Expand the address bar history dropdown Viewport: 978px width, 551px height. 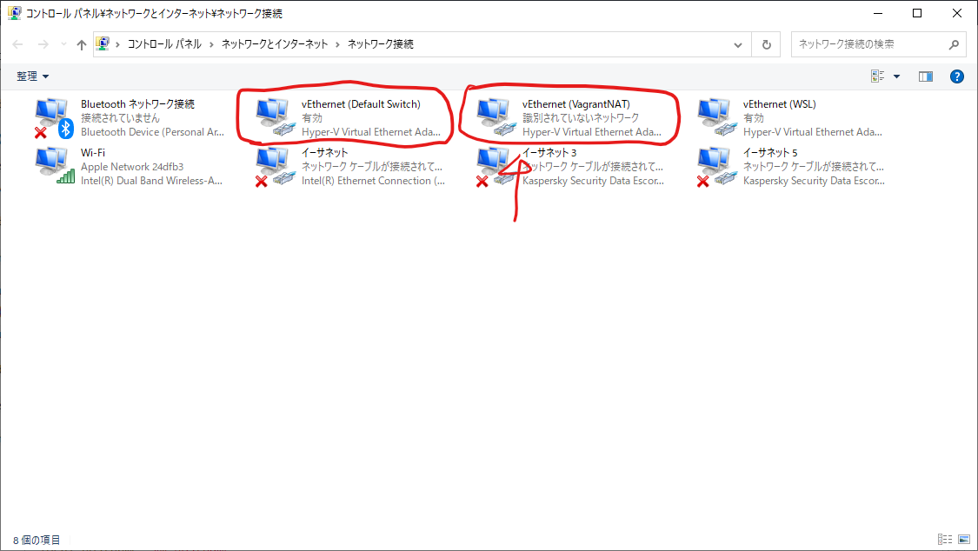[738, 44]
